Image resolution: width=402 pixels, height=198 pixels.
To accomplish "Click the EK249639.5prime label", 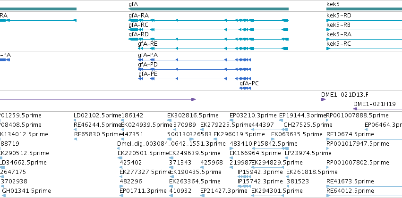I will coord(195,153).
